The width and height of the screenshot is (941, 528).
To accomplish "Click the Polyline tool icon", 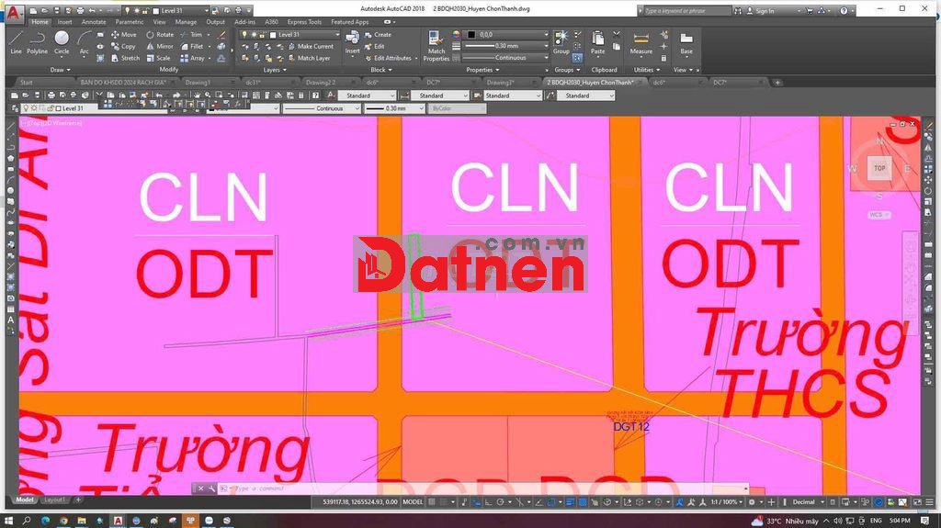I will pyautogui.click(x=37, y=42).
